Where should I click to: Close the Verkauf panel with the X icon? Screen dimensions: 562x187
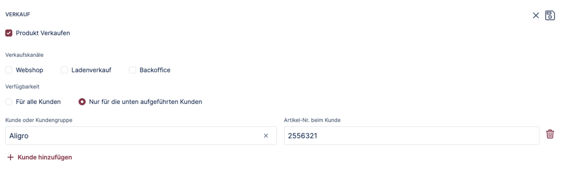pos(536,15)
